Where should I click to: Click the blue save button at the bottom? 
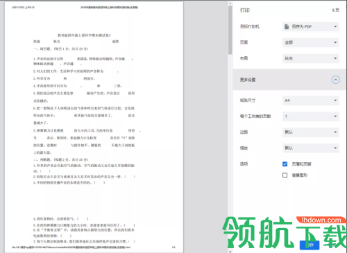click(310, 245)
